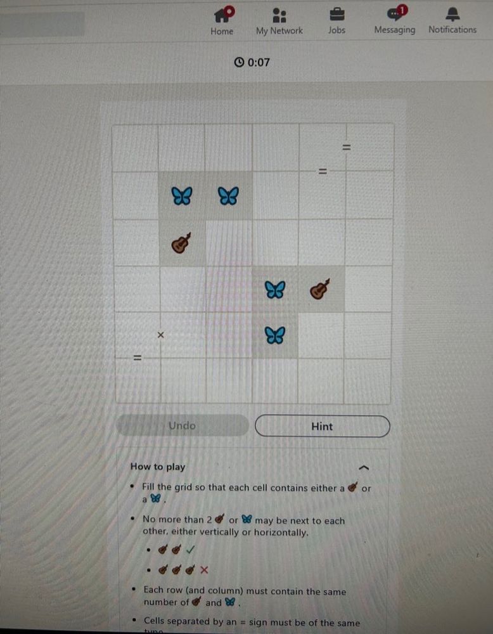Toggle the empty top-left grid cell
Screen dimensions: 493x634
tap(135, 148)
